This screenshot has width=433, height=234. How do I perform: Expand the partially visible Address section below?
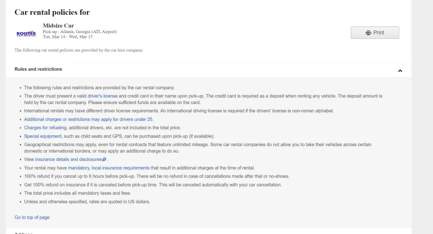pos(23,233)
